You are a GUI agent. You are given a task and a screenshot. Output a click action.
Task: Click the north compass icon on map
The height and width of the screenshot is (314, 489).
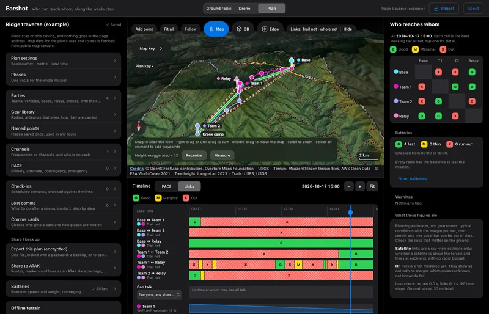coord(139,126)
